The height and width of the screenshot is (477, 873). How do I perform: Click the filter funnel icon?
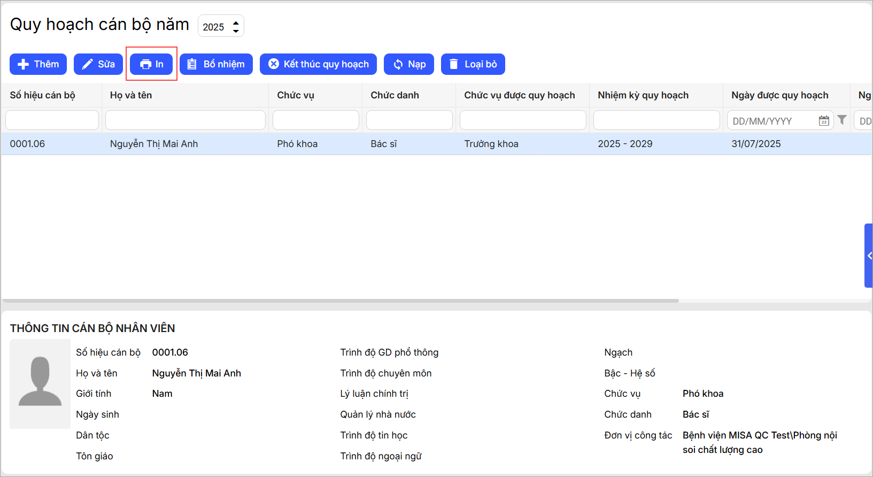pos(842,120)
